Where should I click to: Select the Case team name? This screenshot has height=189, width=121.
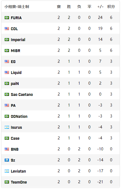[15, 138]
